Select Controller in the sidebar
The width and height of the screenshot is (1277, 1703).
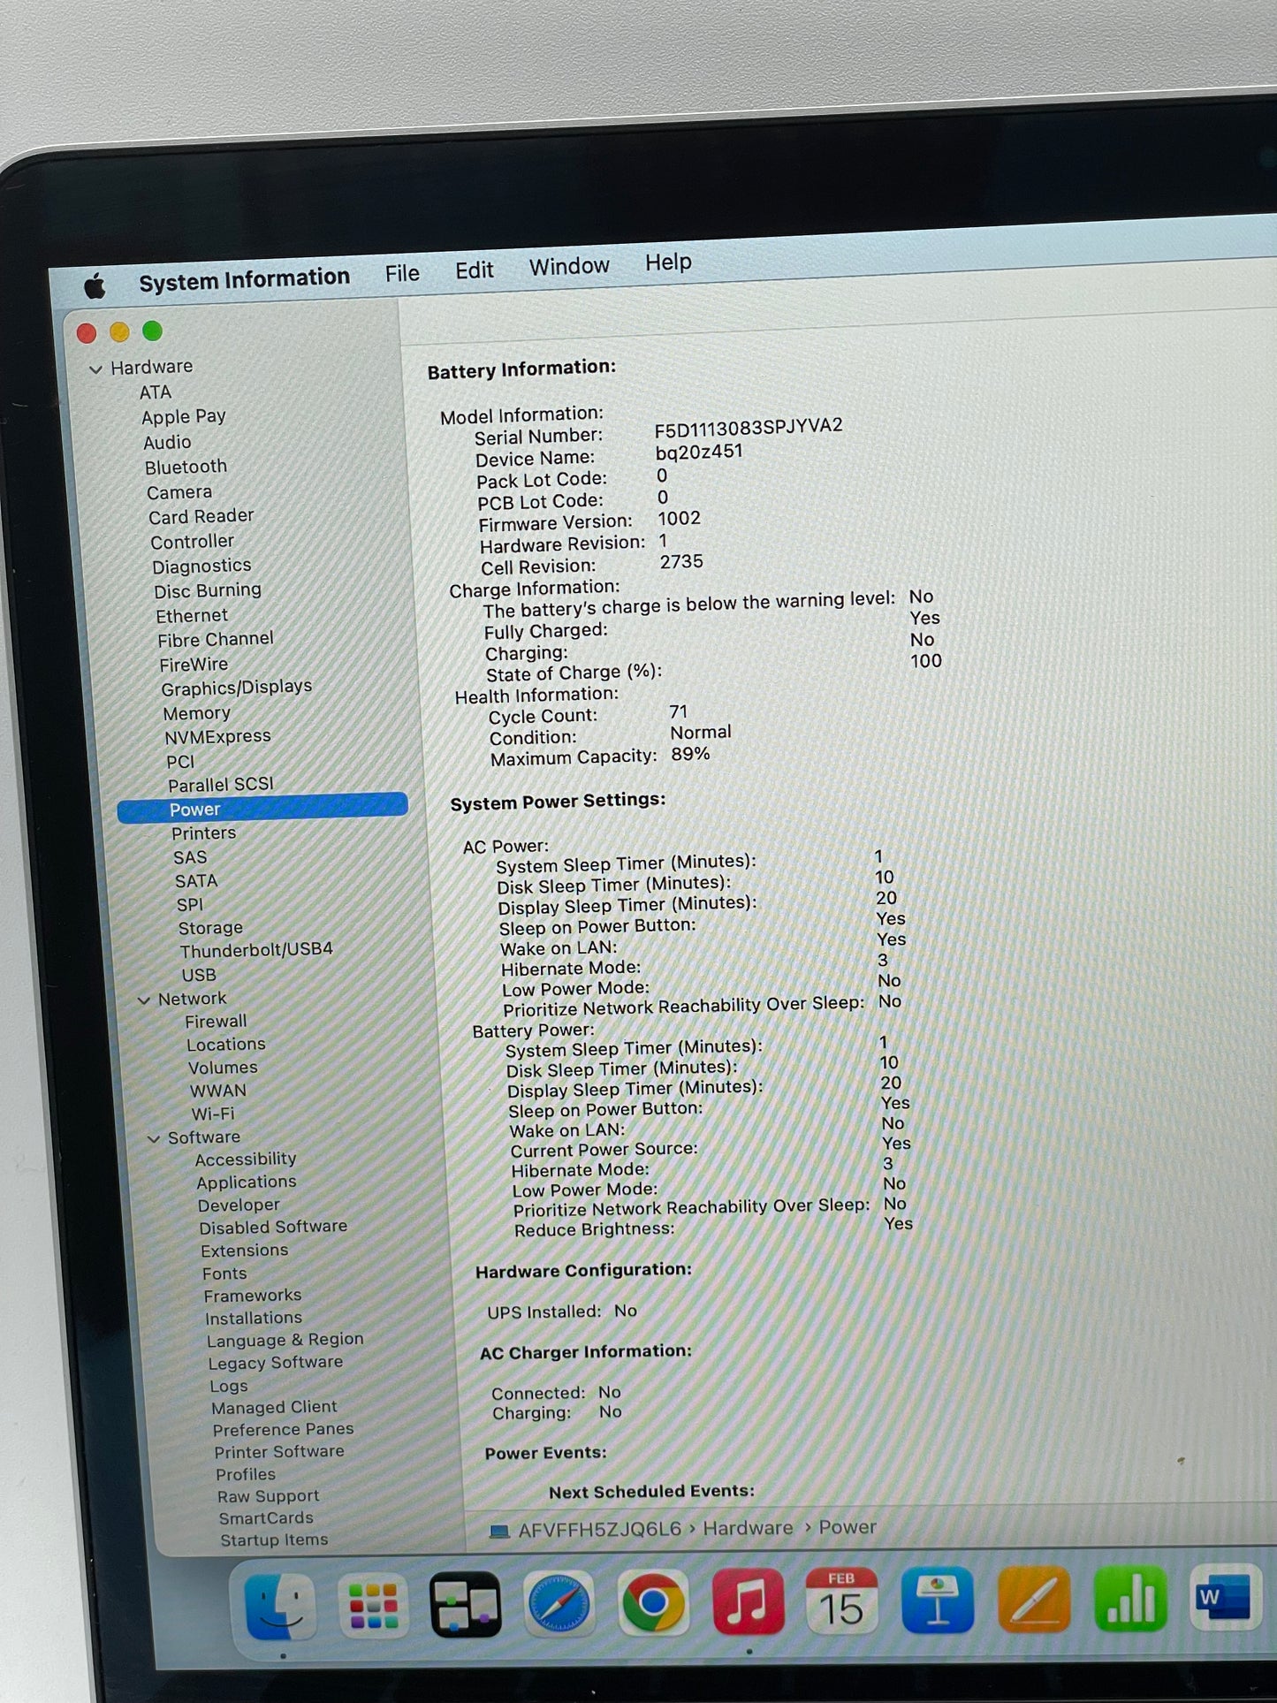click(x=192, y=542)
